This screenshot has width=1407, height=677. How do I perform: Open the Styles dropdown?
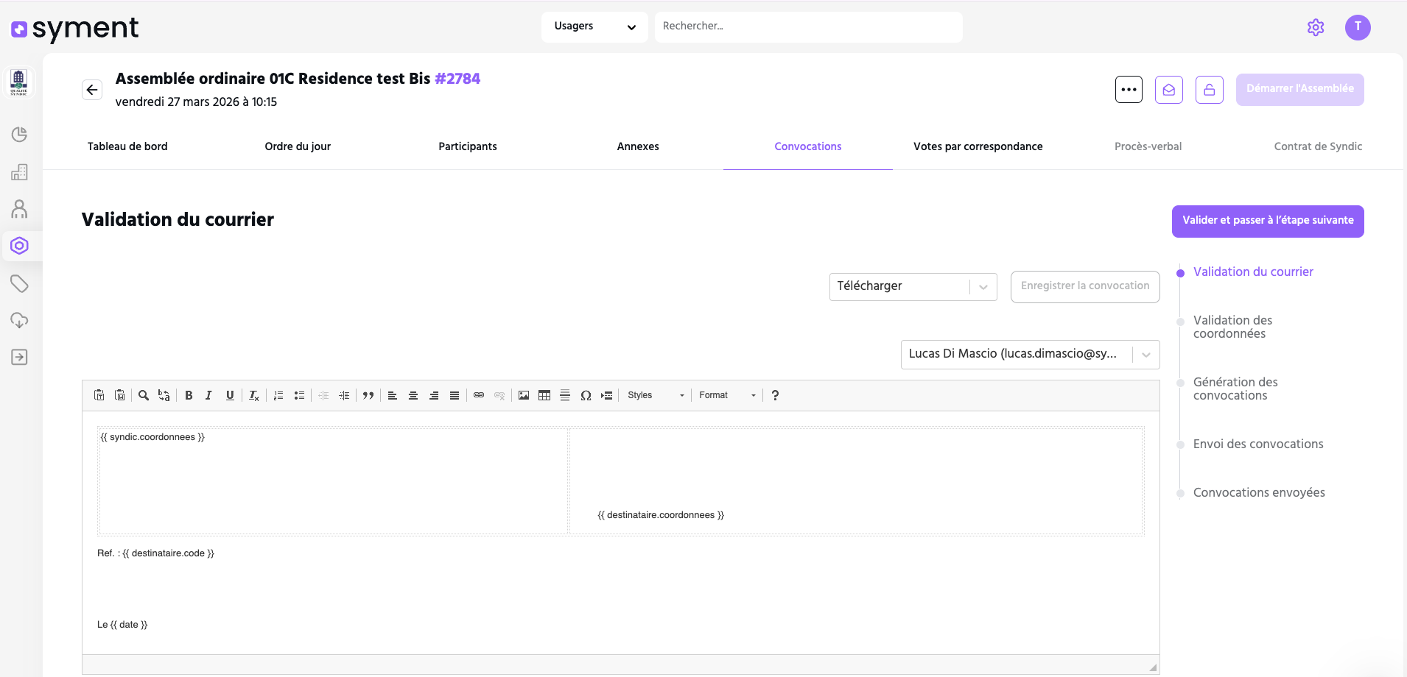pyautogui.click(x=656, y=395)
